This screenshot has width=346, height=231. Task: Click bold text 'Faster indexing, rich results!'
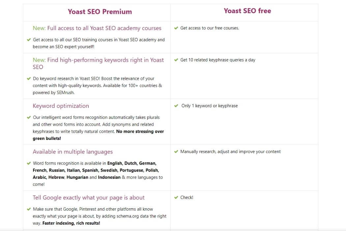pos(71,223)
